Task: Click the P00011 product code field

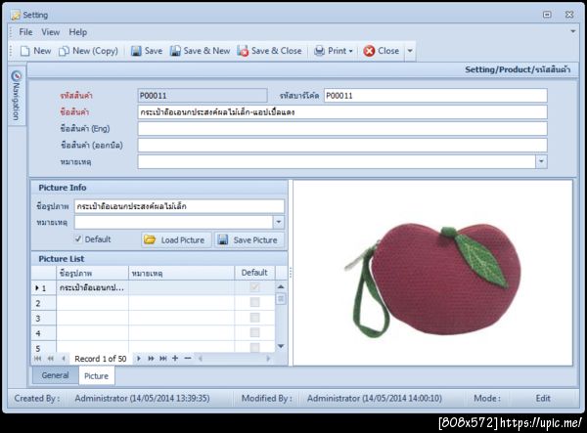Action: [203, 96]
